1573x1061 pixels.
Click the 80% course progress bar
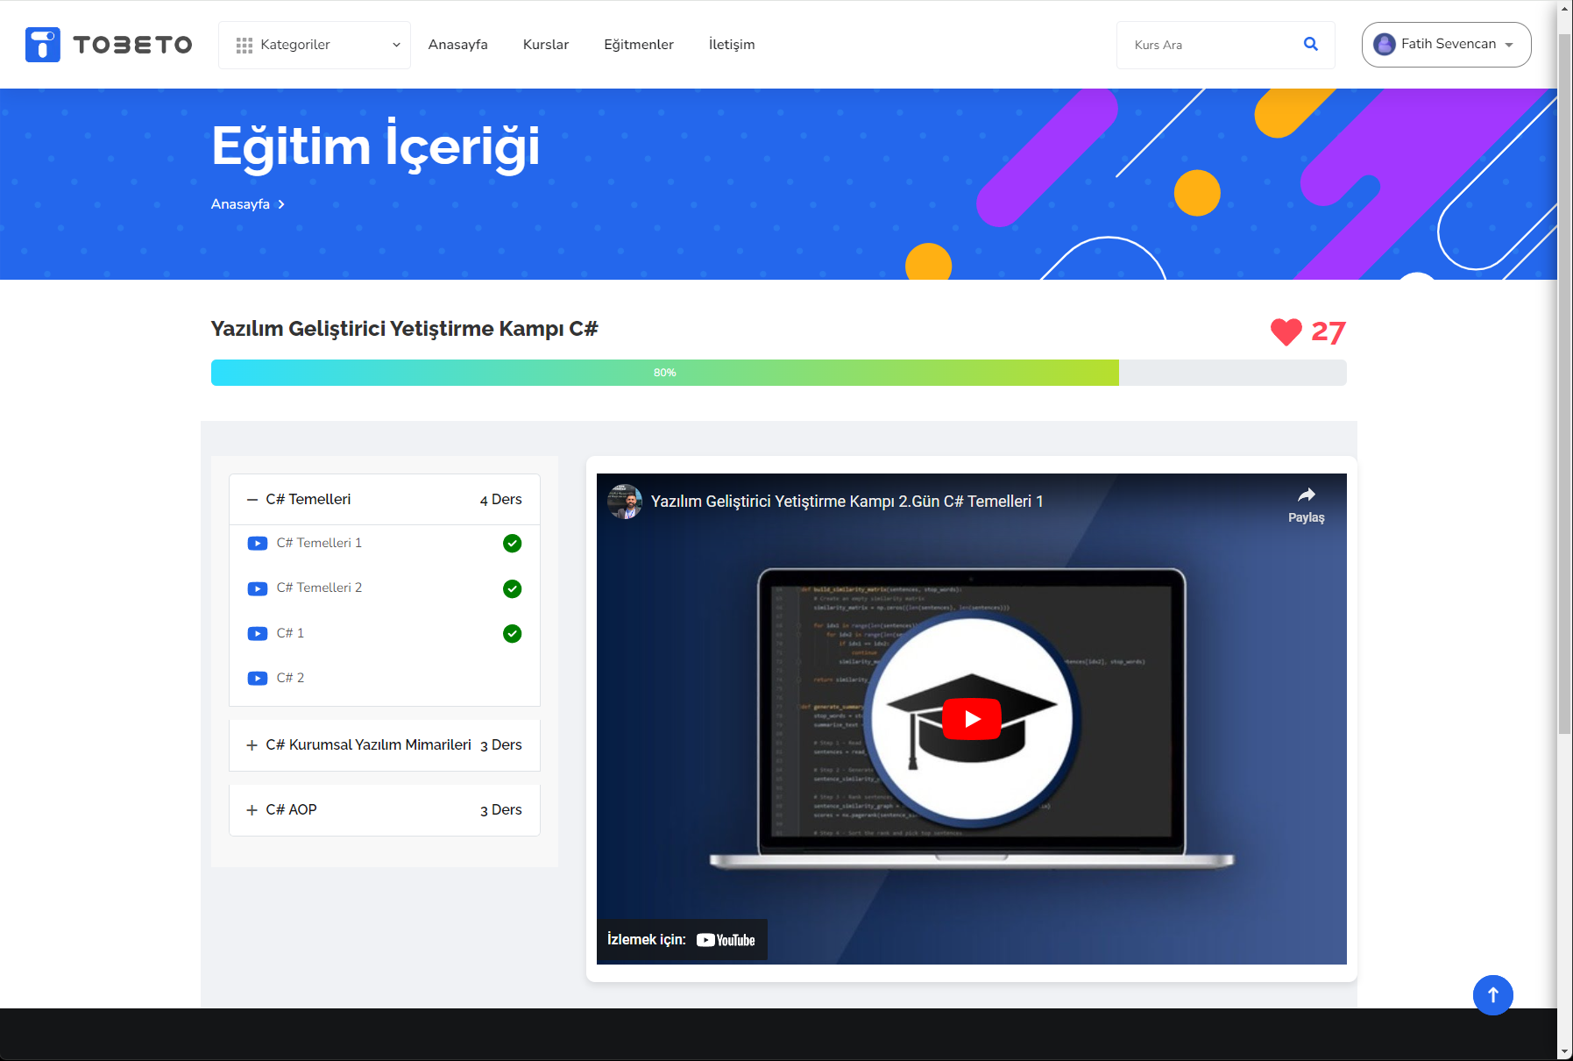664,372
